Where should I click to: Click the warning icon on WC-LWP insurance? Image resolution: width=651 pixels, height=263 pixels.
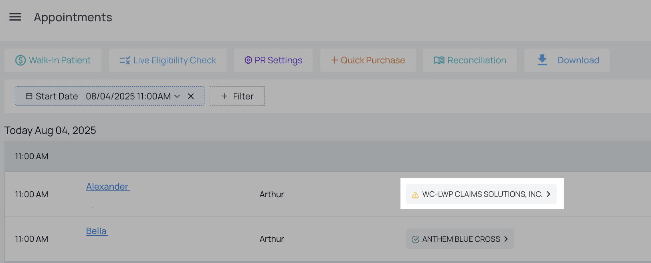click(x=415, y=195)
